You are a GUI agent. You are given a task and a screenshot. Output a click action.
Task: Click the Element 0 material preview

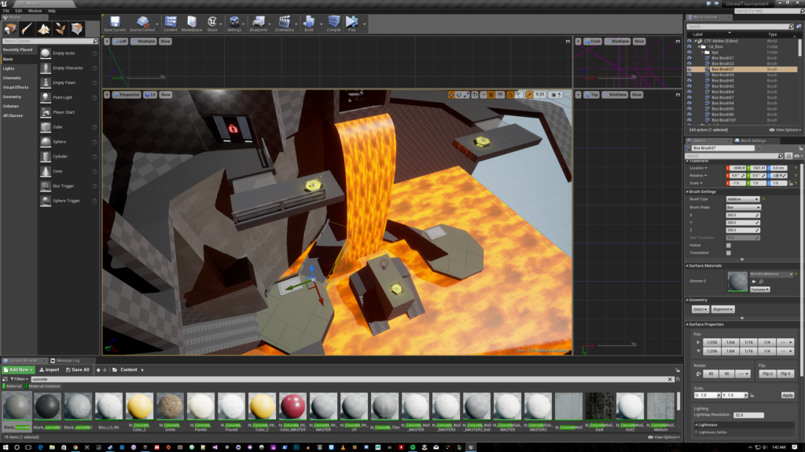pyautogui.click(x=737, y=282)
